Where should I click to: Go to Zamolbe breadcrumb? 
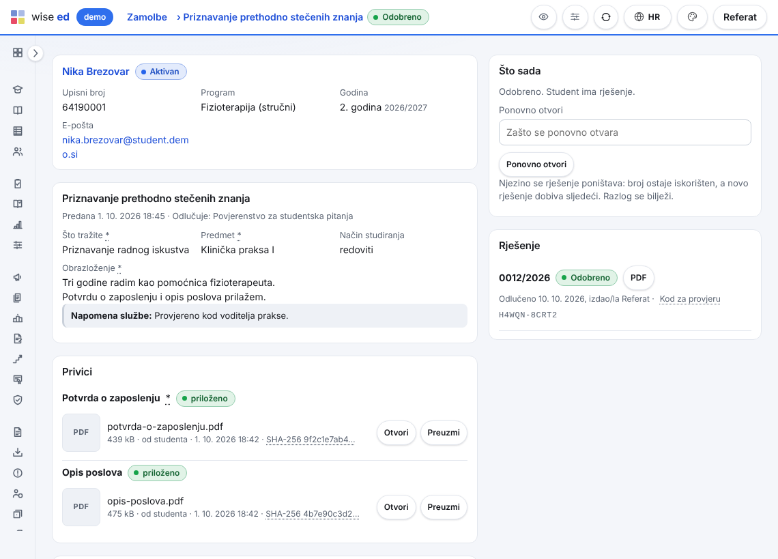(x=147, y=17)
